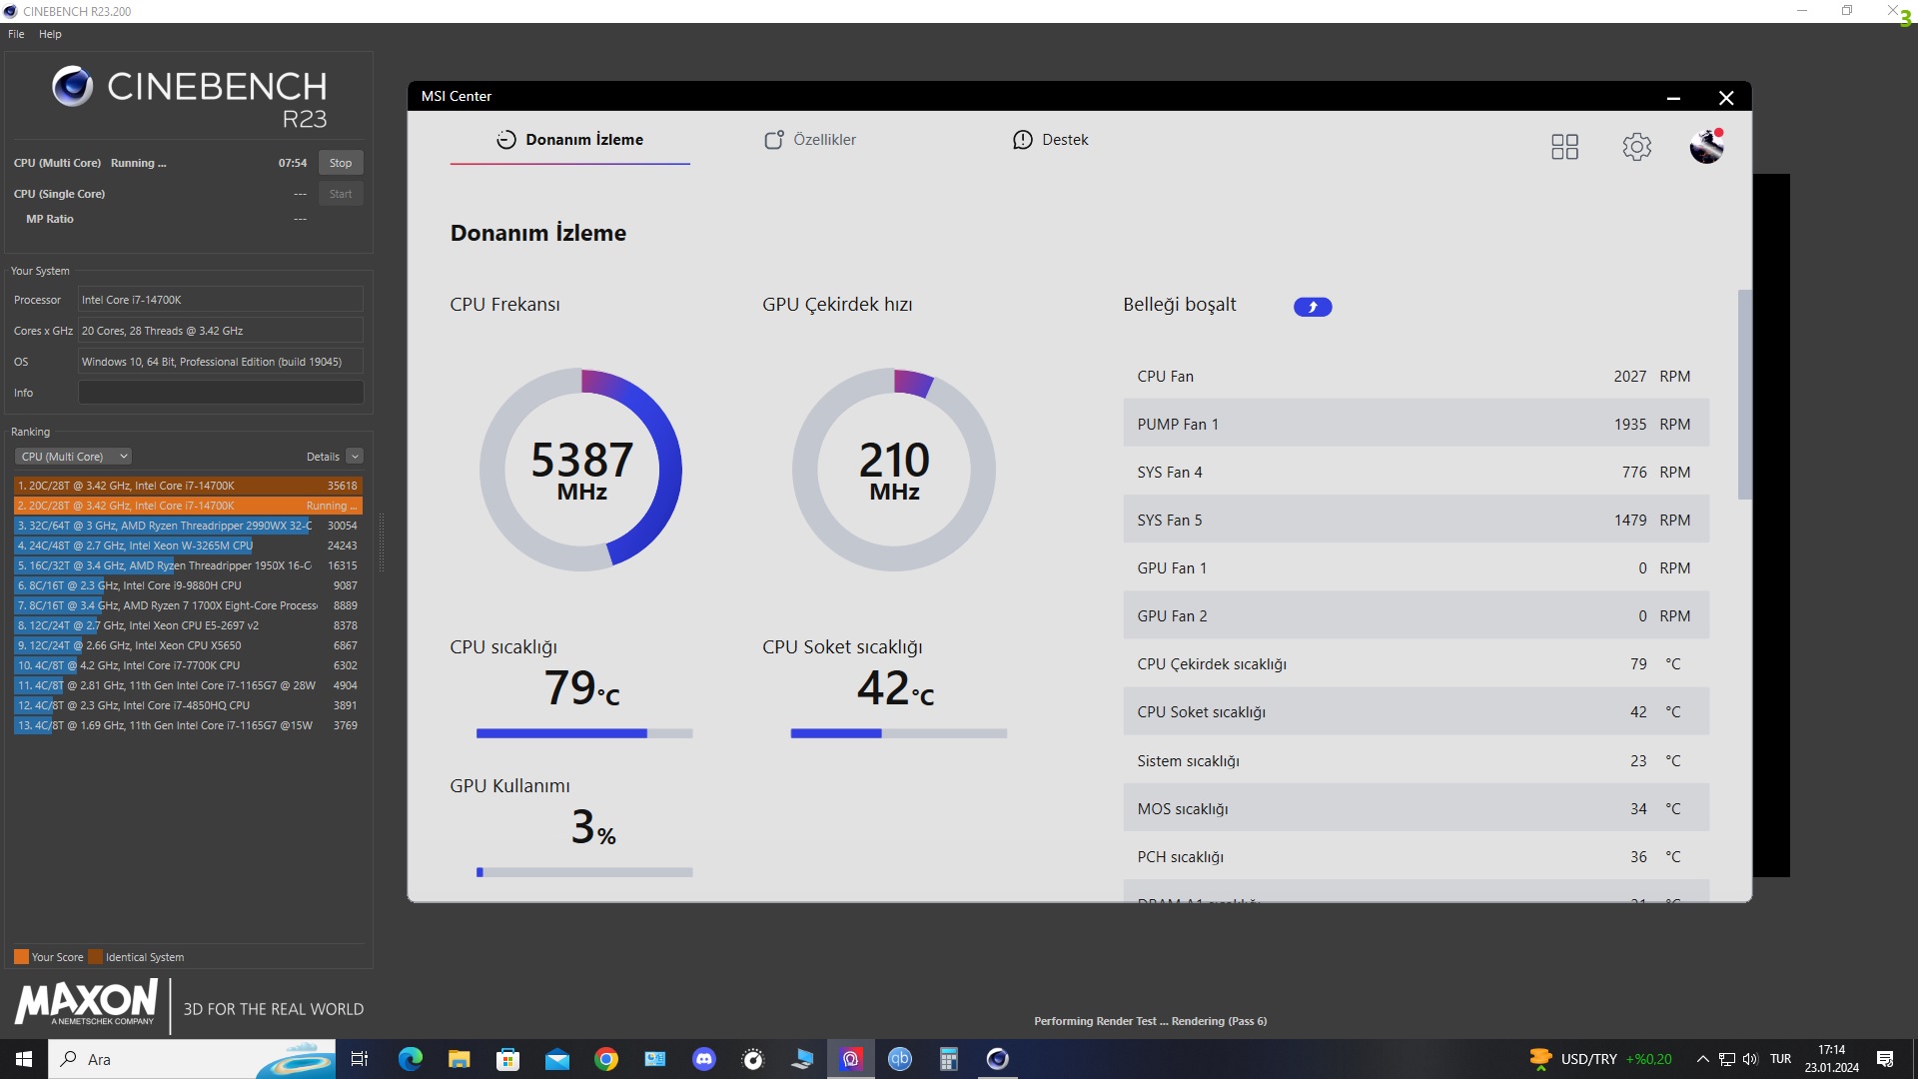Open the MSI Center grid view icon
Screen dimensions: 1918x1079
1564,147
